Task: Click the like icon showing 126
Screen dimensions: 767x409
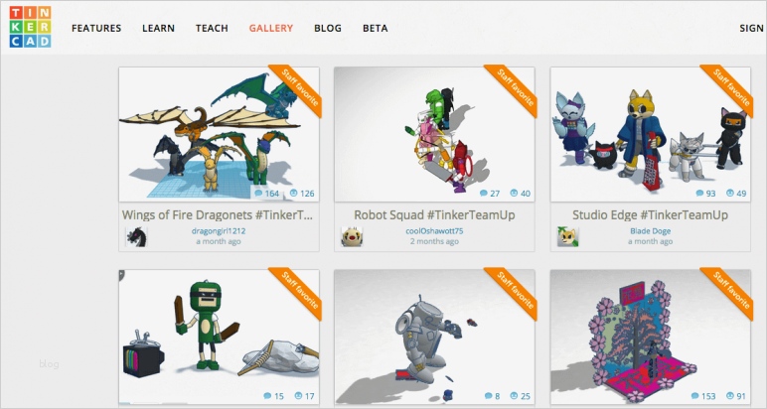Action: pyautogui.click(x=294, y=194)
